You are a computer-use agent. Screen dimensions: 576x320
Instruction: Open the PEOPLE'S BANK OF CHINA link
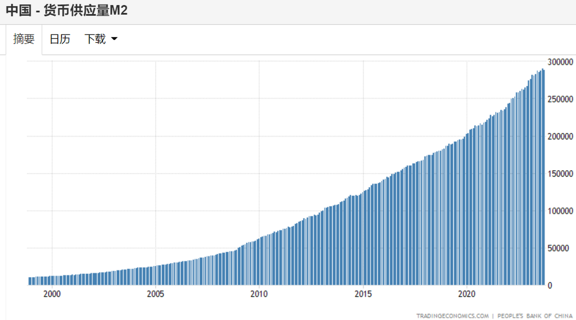tap(535, 316)
